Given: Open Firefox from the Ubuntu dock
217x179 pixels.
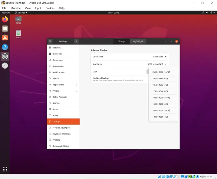Looking at the screenshot, I should point(5,19).
